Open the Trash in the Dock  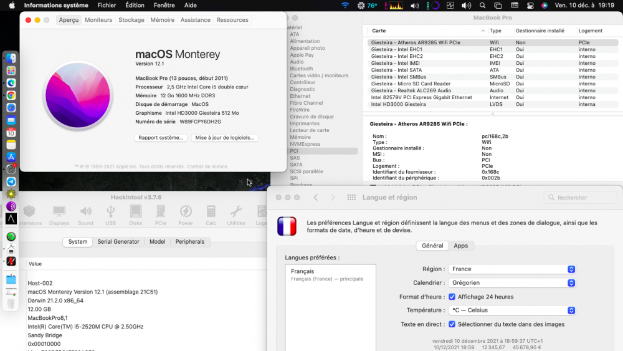pos(11,304)
